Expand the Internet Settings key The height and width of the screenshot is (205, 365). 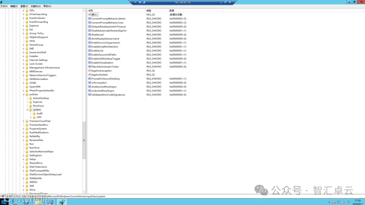[x=24, y=60]
